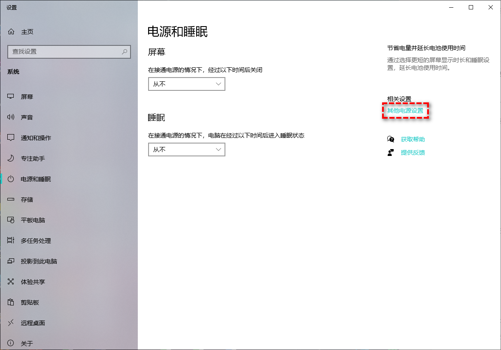Open the 远程桌面 sidebar label
This screenshot has height=350, width=501.
(33, 323)
